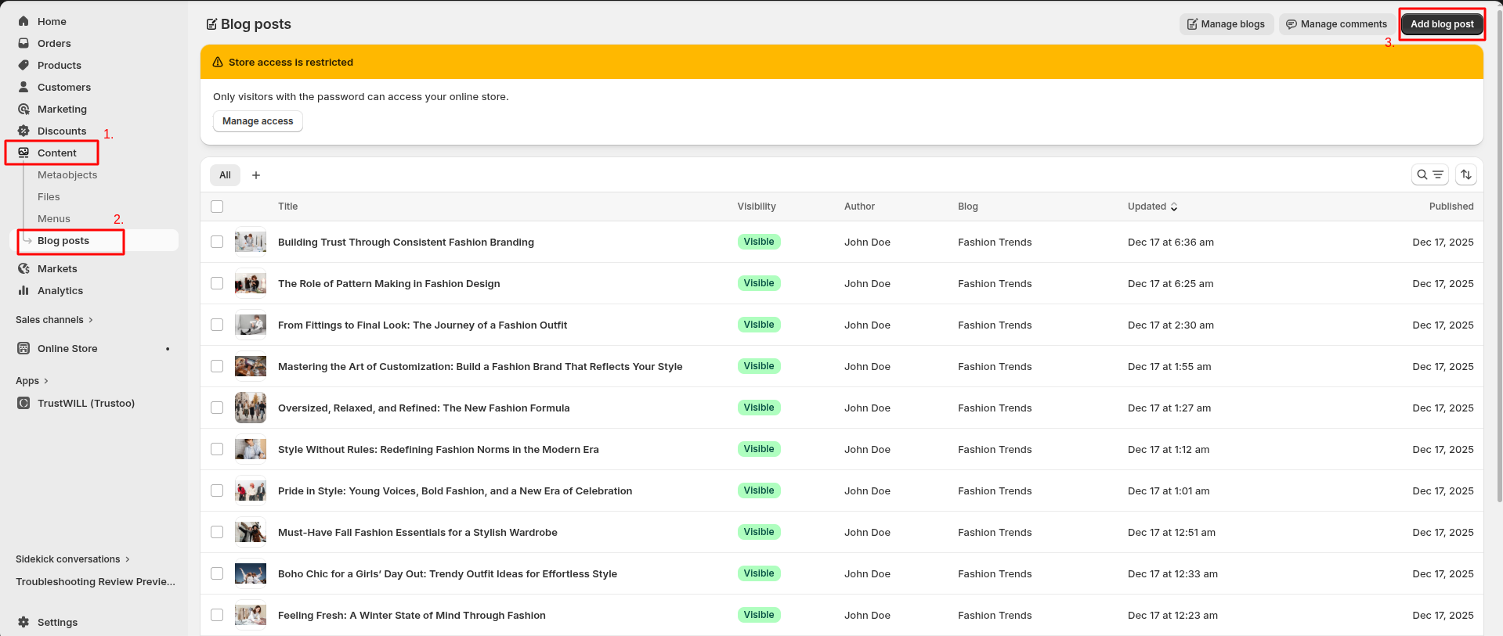This screenshot has height=636, width=1503.
Task: Check the Pride in Style checkbox
Action: (217, 490)
